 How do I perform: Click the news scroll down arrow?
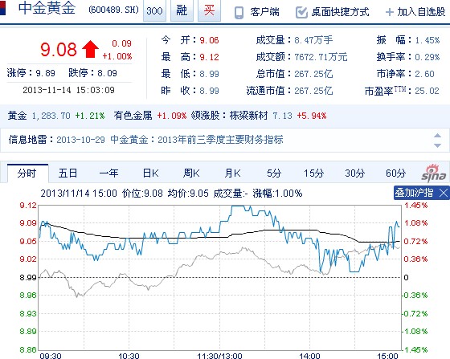(x=437, y=145)
